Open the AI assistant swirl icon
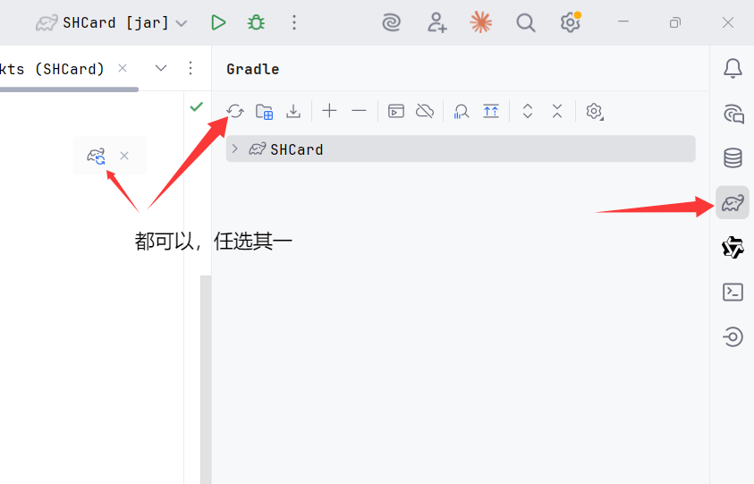The height and width of the screenshot is (484, 754). coord(392,22)
